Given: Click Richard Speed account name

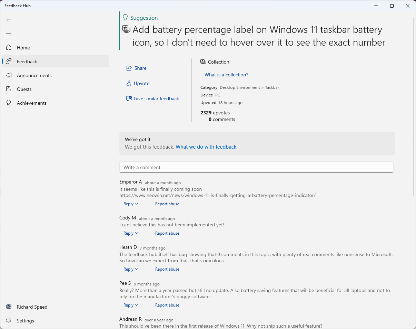Looking at the screenshot, I should coord(32,307).
